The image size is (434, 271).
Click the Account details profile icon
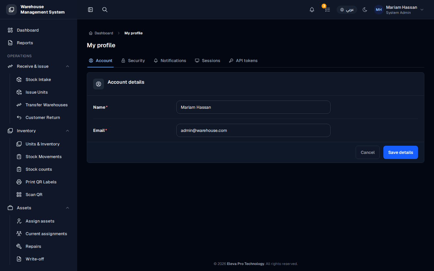[99, 84]
